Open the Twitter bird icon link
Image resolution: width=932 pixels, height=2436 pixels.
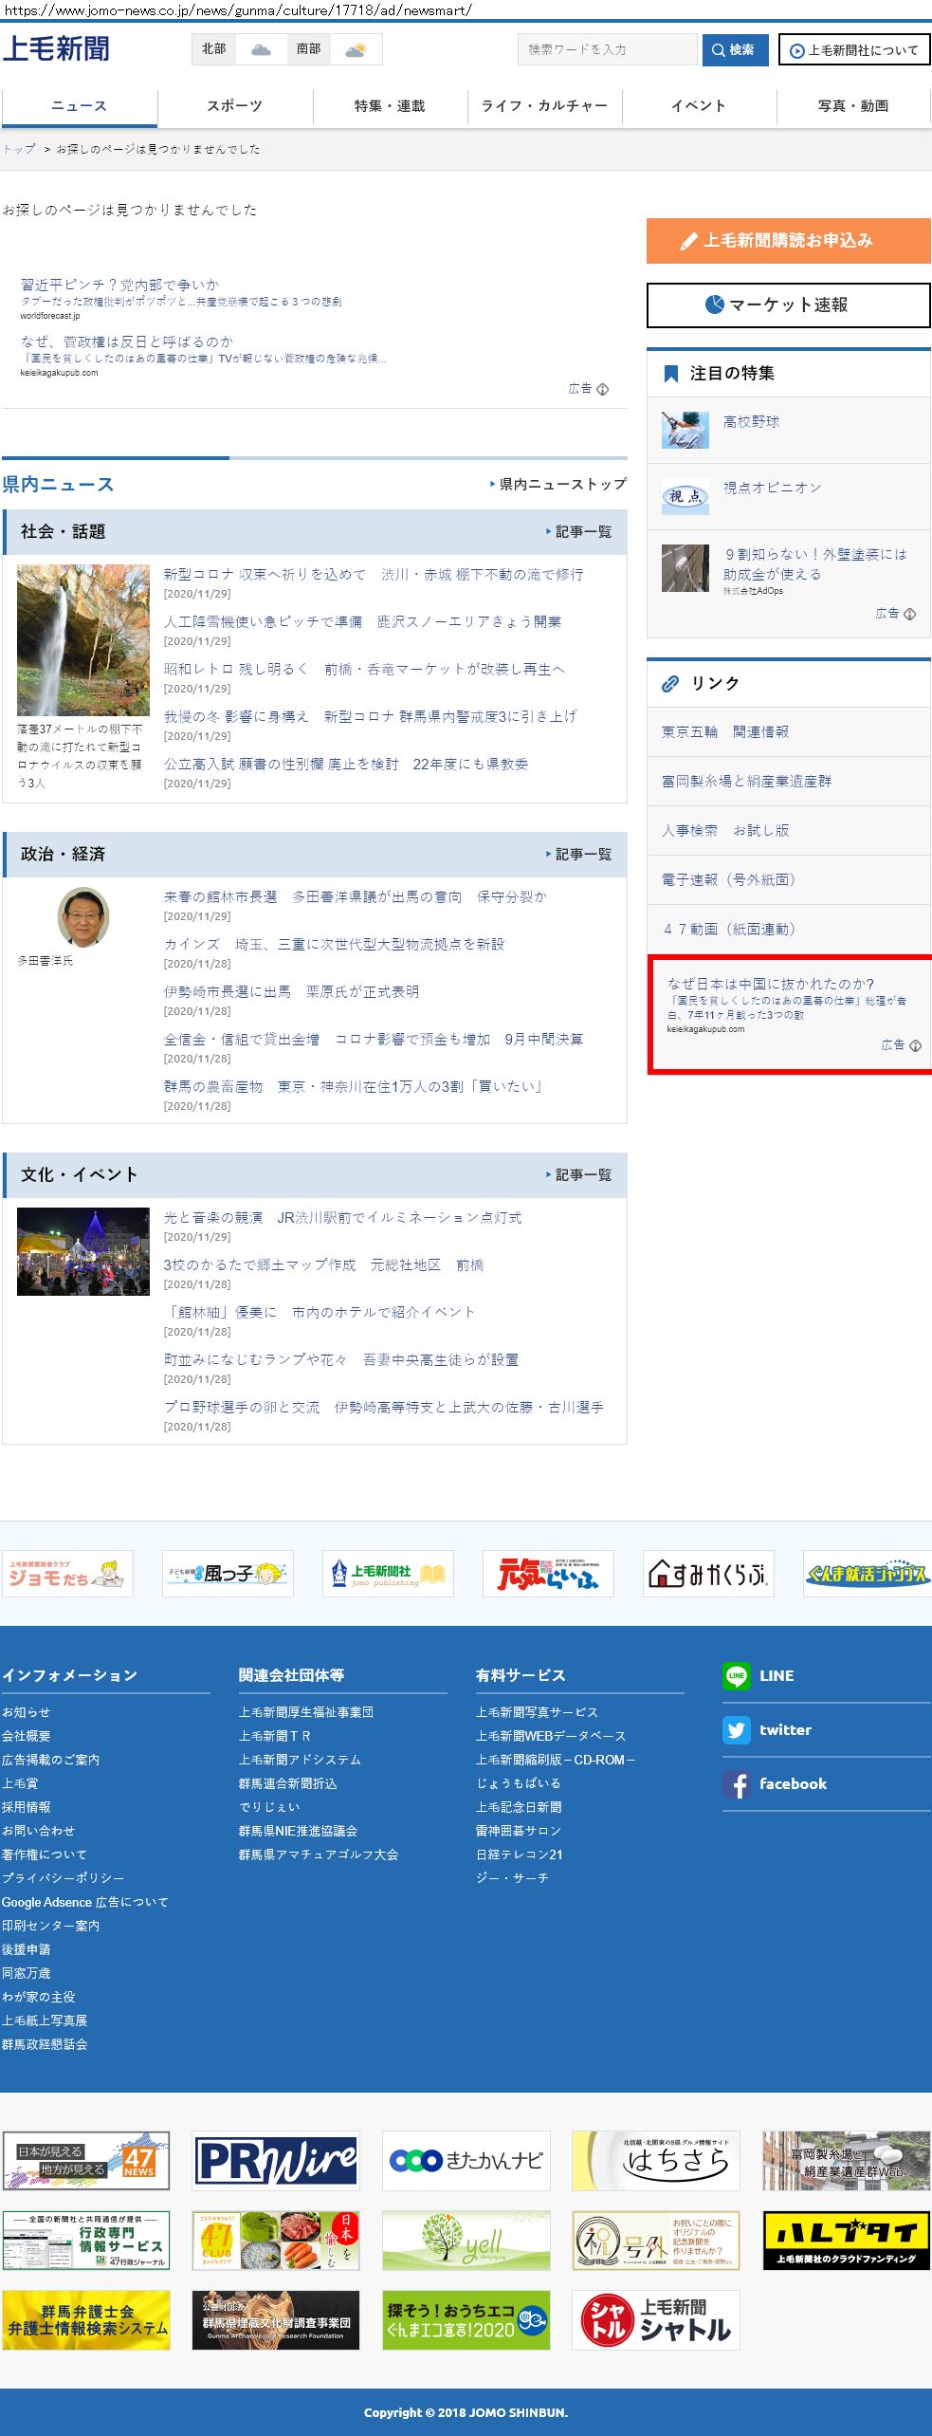[x=736, y=1729]
